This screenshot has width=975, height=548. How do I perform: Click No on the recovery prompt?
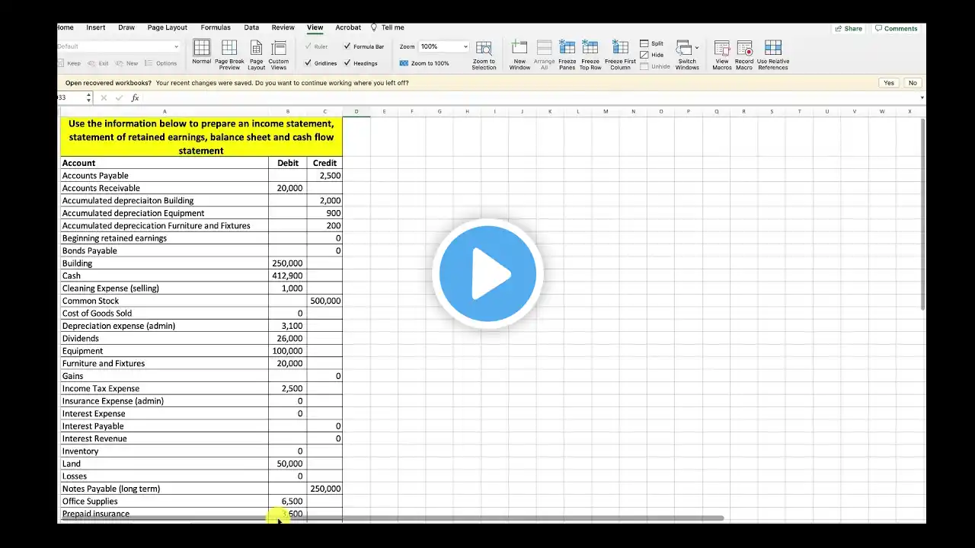point(913,82)
